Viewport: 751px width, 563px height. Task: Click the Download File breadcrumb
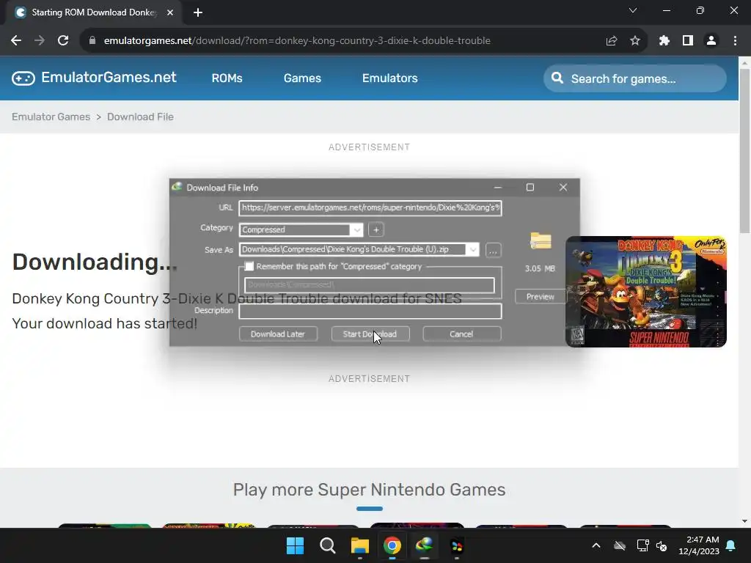[140, 117]
